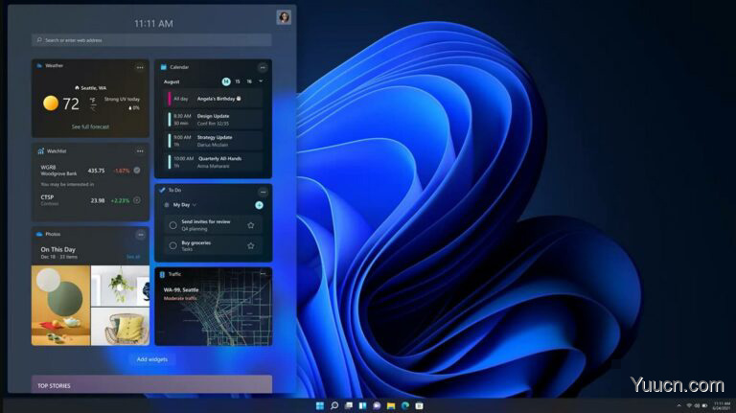736x413 pixels.
Task: Open the hanging plant photo thumbnail
Action: (x=120, y=286)
